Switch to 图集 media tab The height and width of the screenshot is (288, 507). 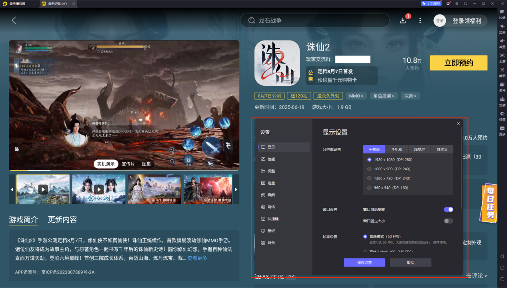pyautogui.click(x=146, y=164)
